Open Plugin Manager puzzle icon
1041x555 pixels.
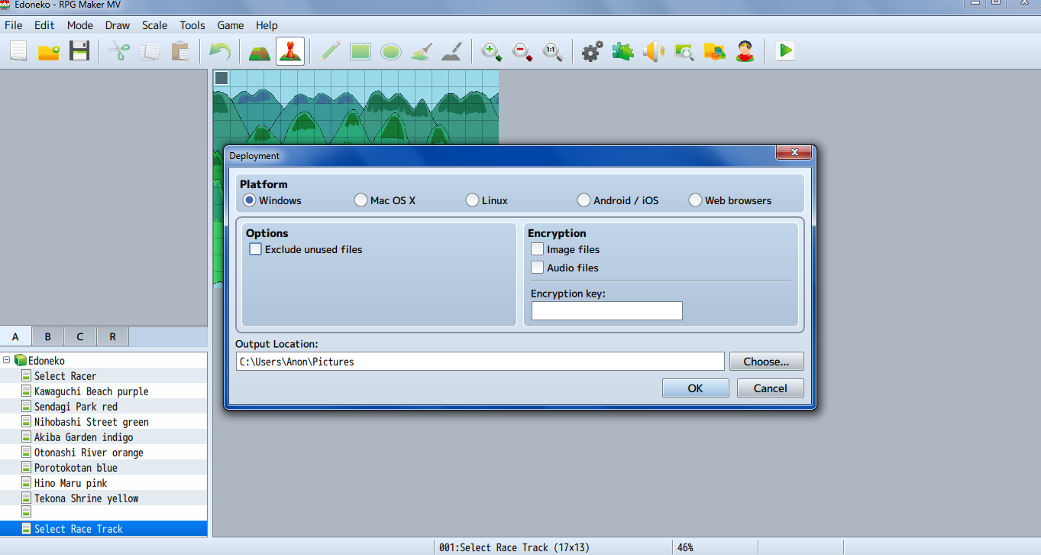coord(623,51)
